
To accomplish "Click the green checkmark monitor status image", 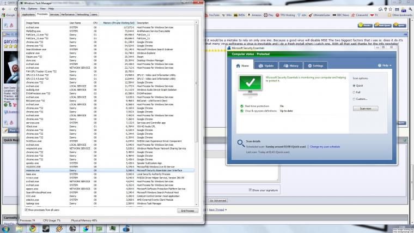I will [250, 86].
